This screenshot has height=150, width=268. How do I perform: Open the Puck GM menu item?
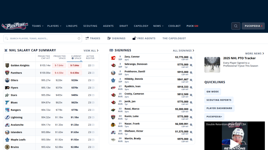point(192,26)
